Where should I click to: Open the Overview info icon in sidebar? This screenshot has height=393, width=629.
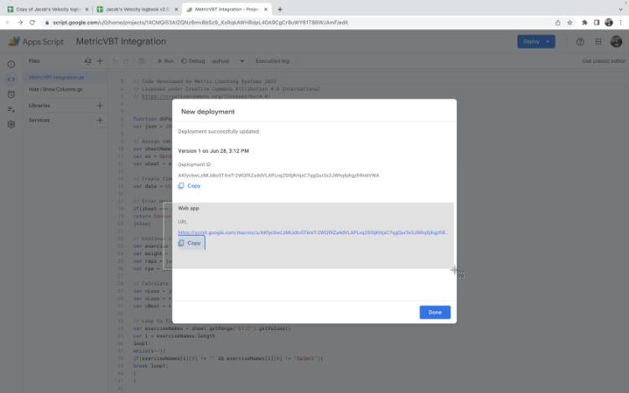[11, 65]
